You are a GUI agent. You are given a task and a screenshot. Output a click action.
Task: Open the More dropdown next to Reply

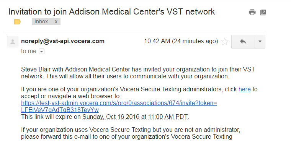coord(260,42)
